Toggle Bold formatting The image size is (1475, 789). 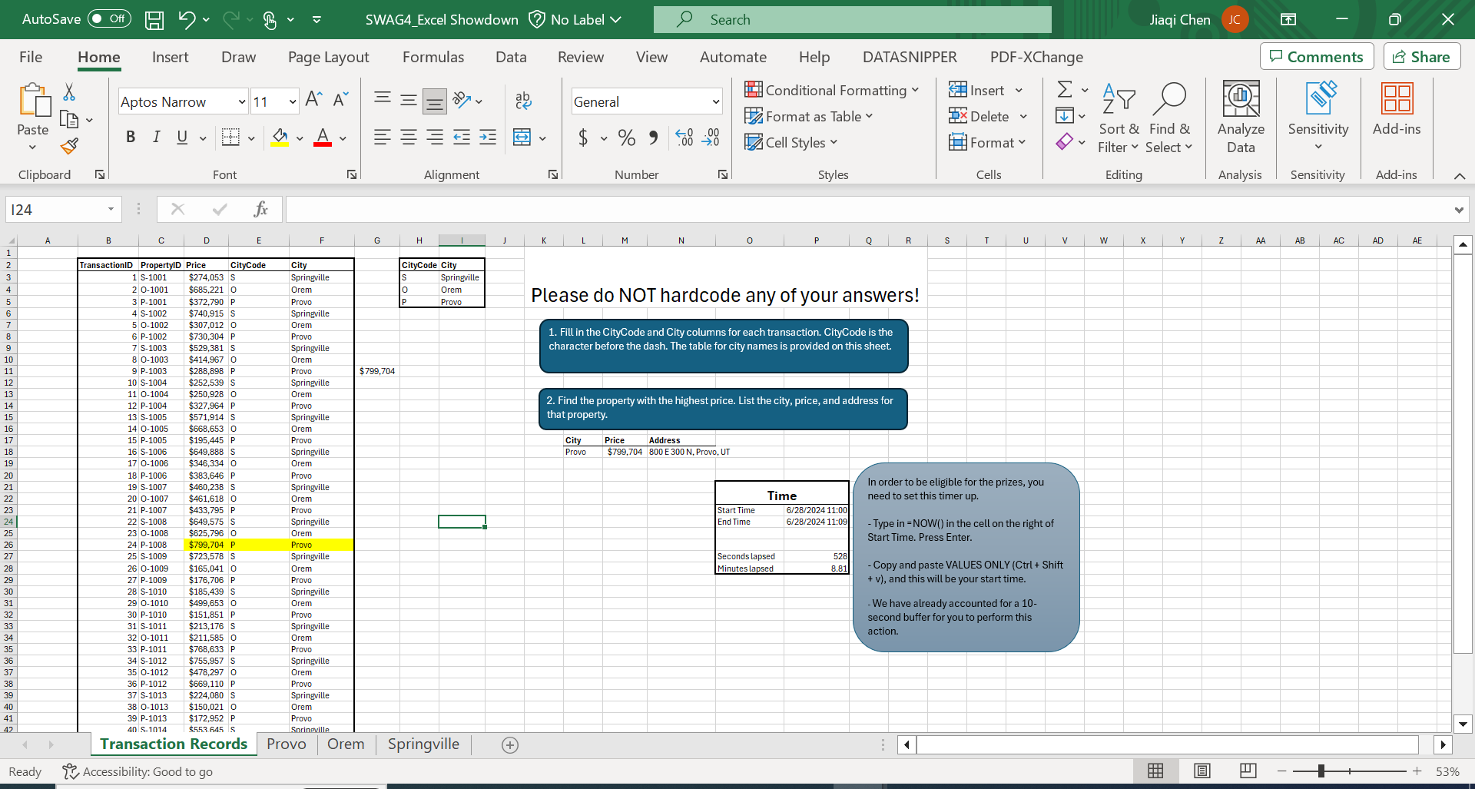click(131, 138)
